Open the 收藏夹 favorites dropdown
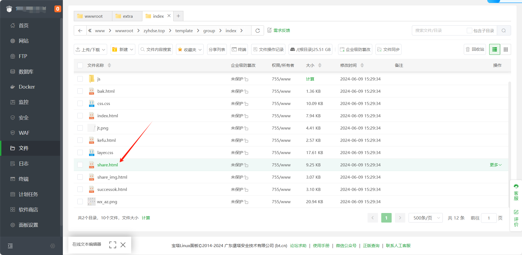 pyautogui.click(x=189, y=49)
